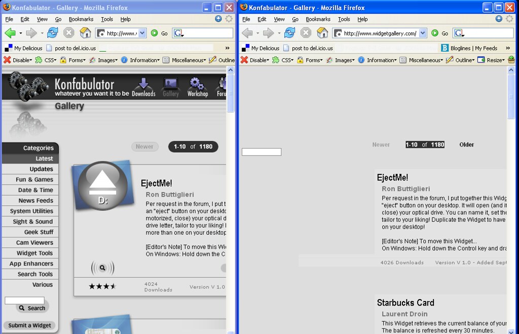The width and height of the screenshot is (519, 334).
Task: Click the EjectMe! widget thumbnail image
Action: (x=103, y=185)
